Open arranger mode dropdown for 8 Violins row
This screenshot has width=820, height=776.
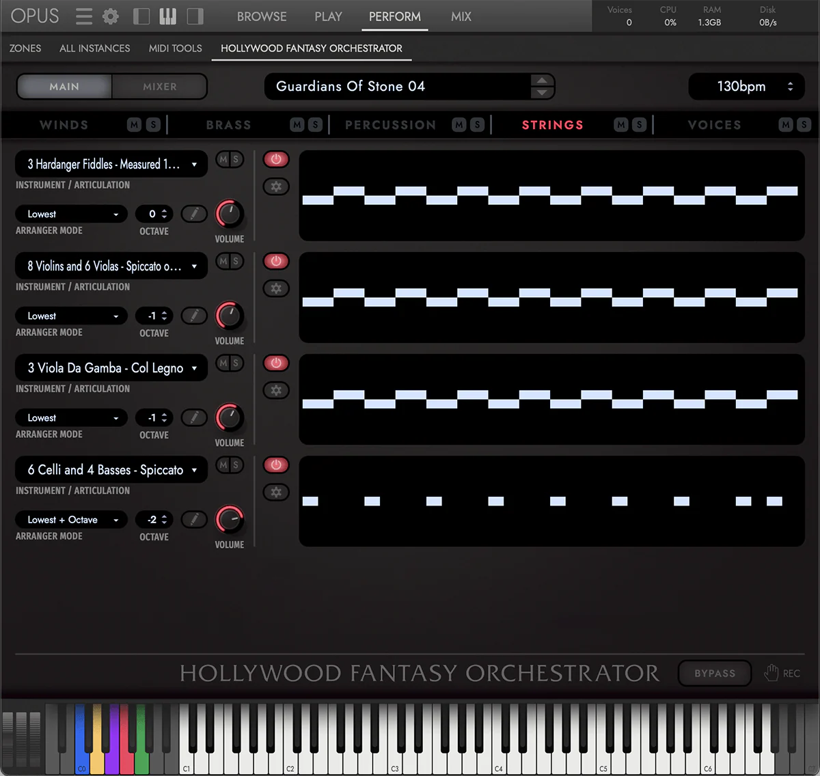72,316
